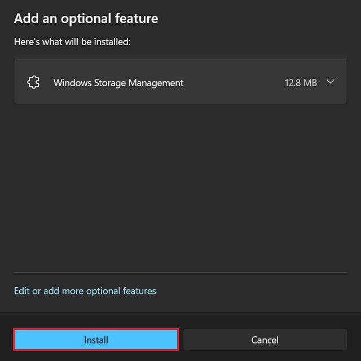
Task: Click Here's what will be installed text
Action: click(x=72, y=42)
